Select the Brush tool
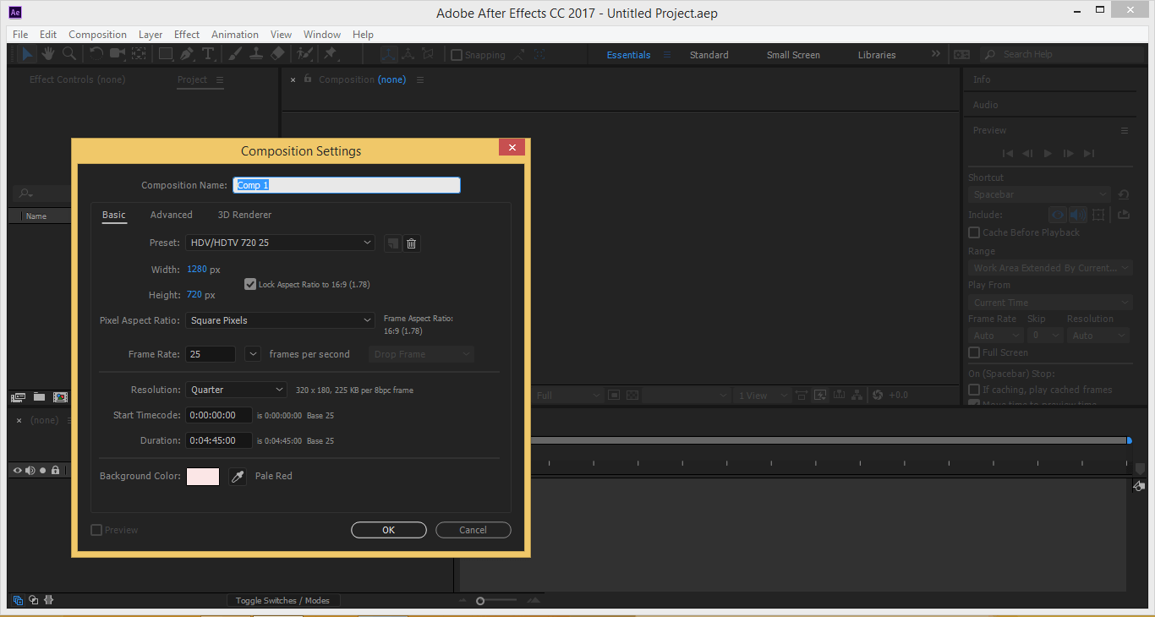Image resolution: width=1155 pixels, height=617 pixels. (x=236, y=54)
